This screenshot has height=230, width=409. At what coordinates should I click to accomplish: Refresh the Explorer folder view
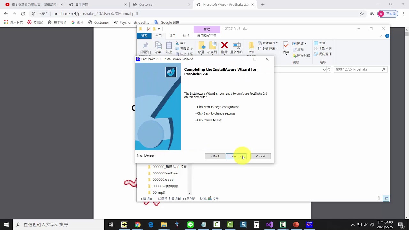tap(329, 69)
